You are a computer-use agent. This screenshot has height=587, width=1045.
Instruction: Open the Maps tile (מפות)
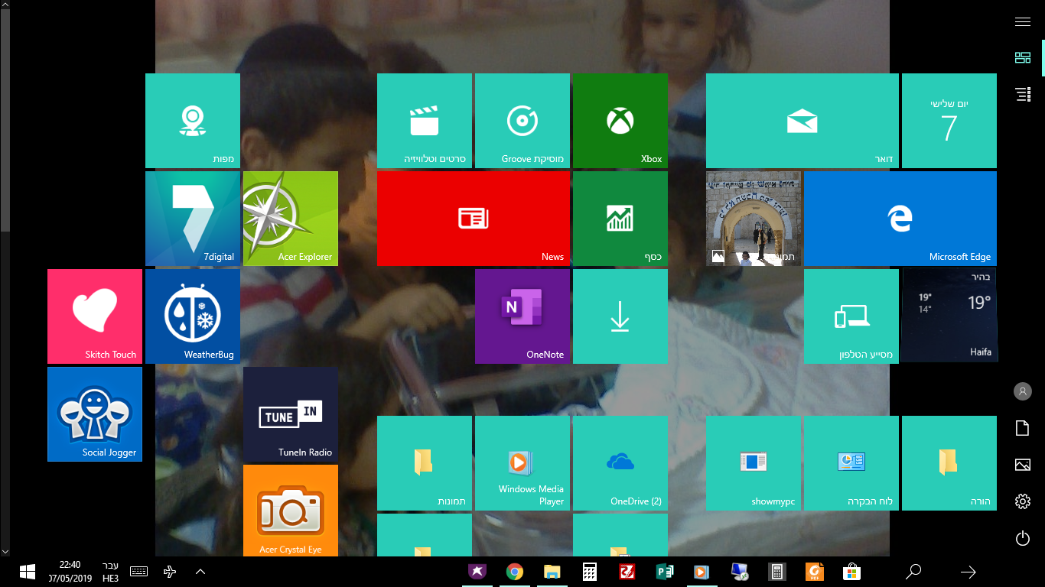(193, 121)
